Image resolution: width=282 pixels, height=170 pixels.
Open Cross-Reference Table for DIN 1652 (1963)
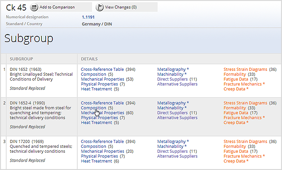[102, 69]
